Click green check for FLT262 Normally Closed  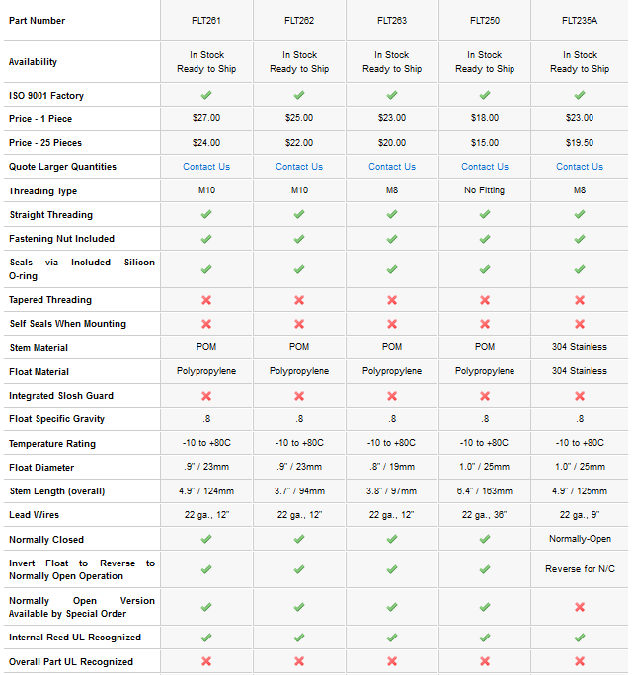click(299, 540)
